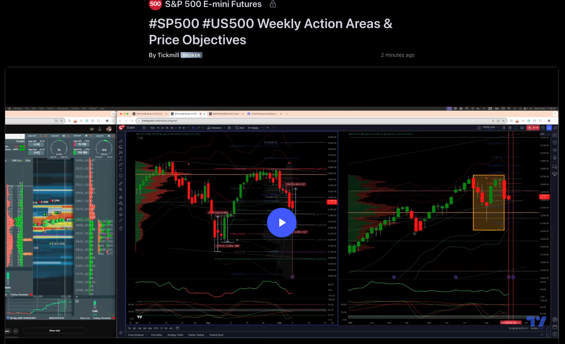In video's TradingView, click the trash delete drawings icon

pos(121,228)
